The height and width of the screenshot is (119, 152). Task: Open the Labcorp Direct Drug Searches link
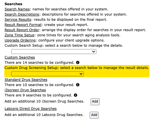(31, 109)
